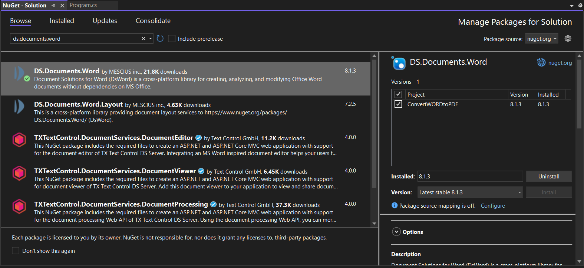
Task: Click the DocumentProcessing package hexagon icon
Action: [x=19, y=207]
